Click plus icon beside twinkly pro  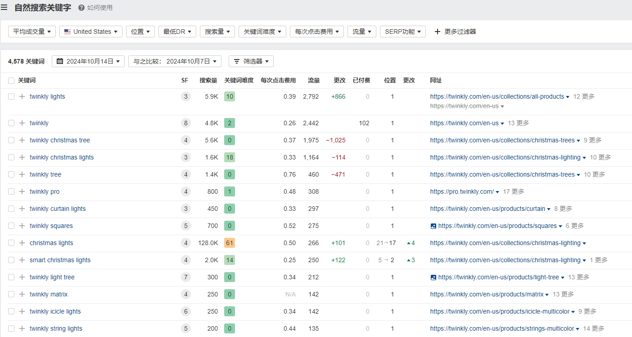pos(22,191)
